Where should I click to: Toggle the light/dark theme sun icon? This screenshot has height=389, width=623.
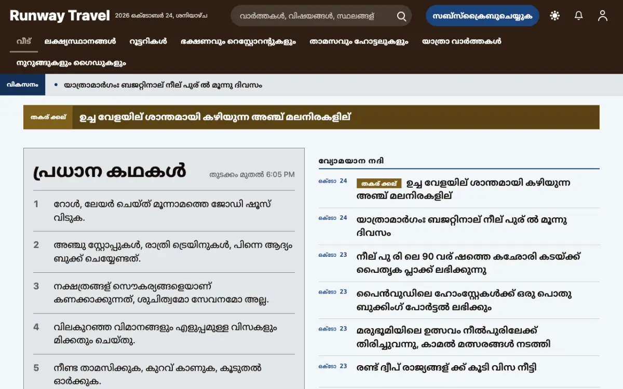(555, 16)
